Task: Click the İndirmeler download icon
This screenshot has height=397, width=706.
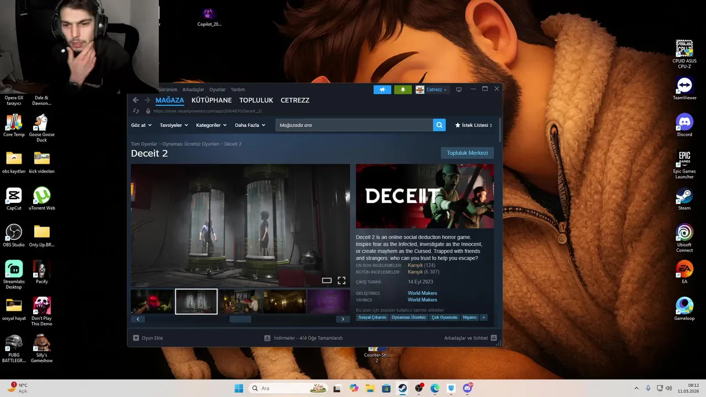Action: click(267, 338)
